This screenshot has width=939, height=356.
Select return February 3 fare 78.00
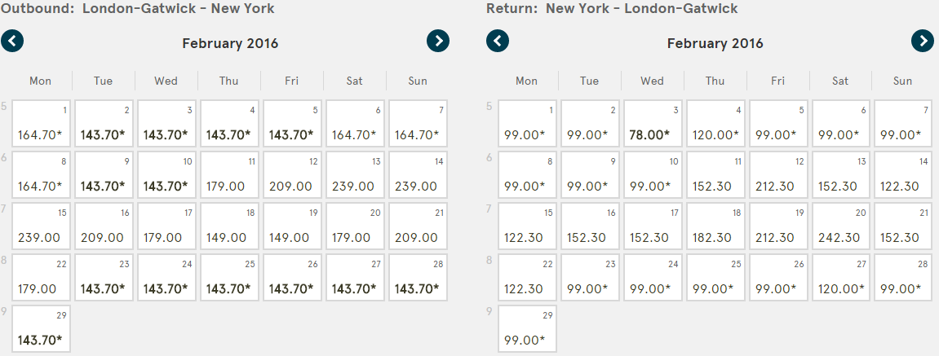tap(653, 123)
